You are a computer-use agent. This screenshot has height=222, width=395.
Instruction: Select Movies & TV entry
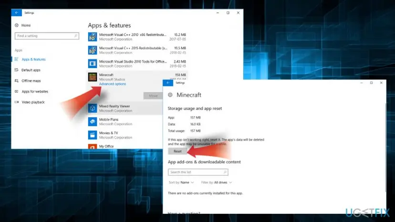(x=125, y=135)
